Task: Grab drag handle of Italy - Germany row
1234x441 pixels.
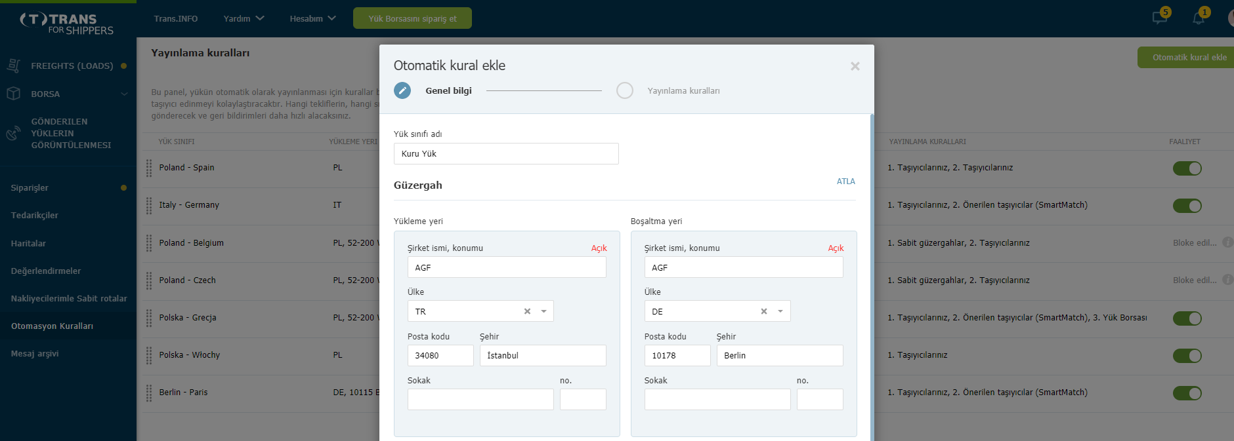Action: click(x=149, y=205)
